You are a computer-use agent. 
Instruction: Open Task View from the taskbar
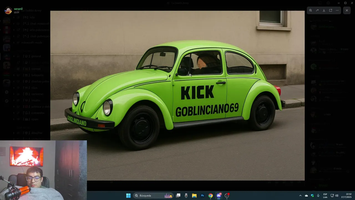point(178,196)
